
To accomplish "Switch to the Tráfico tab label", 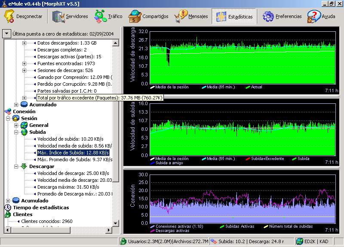I will coord(115,16).
